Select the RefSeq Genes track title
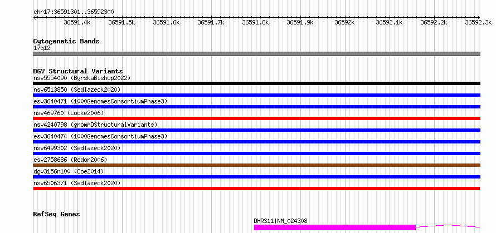 (56, 215)
